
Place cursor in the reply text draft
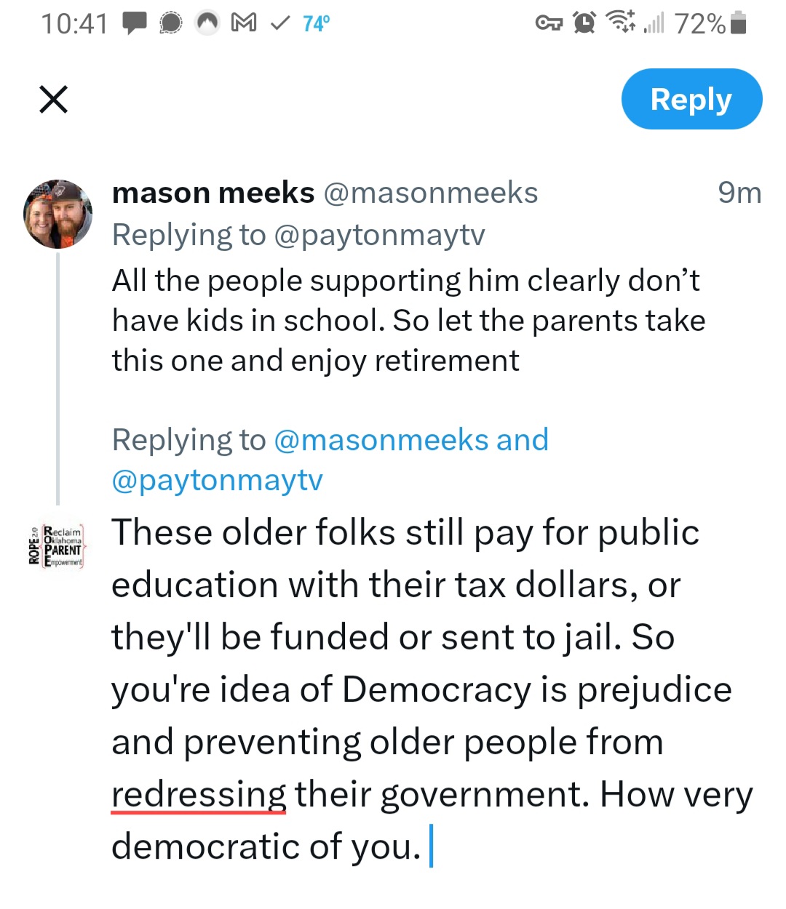point(422,691)
